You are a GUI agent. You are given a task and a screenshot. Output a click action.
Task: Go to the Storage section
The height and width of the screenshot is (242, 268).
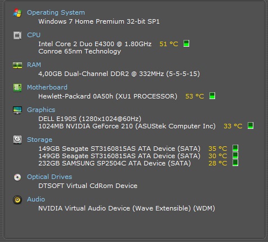(39, 140)
